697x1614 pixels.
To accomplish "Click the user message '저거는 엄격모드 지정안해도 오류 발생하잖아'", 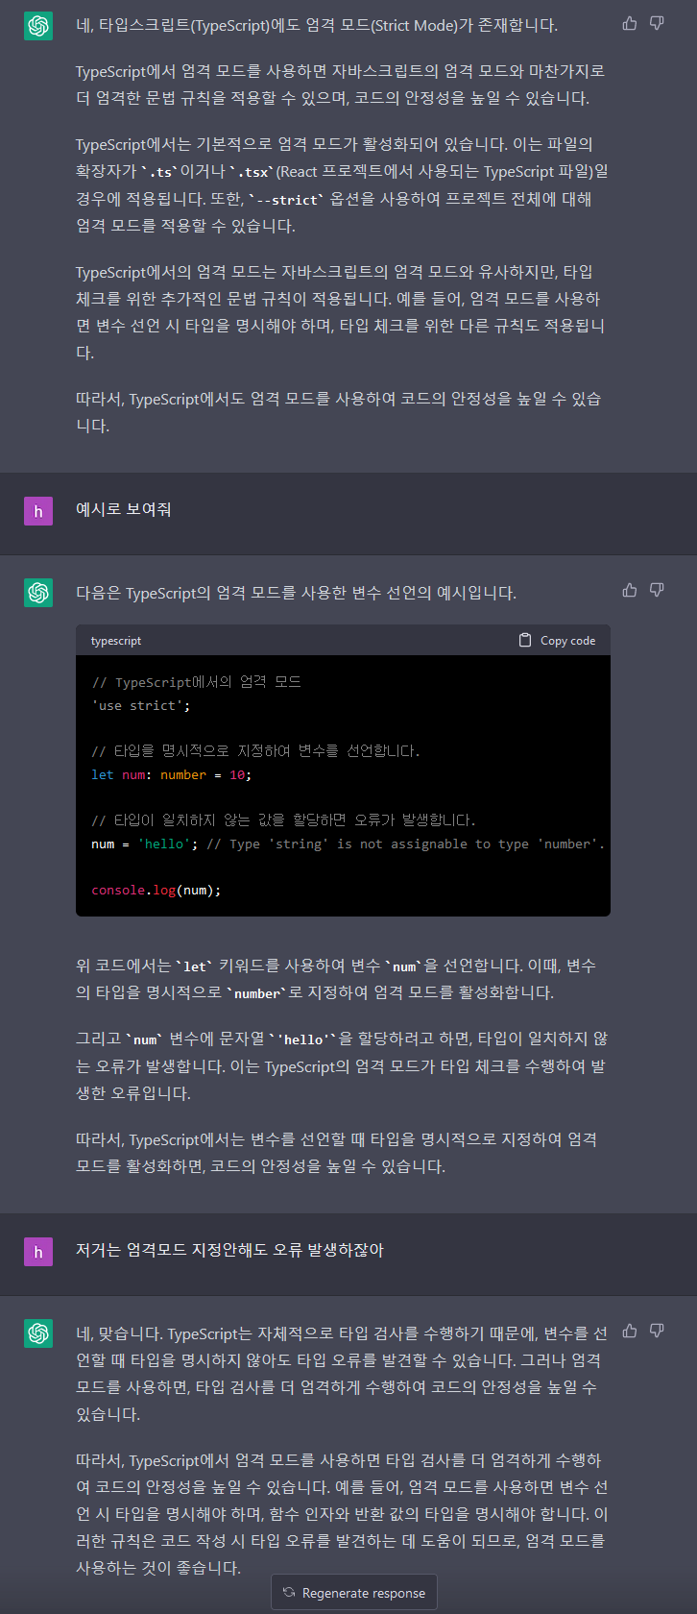I will (229, 1250).
